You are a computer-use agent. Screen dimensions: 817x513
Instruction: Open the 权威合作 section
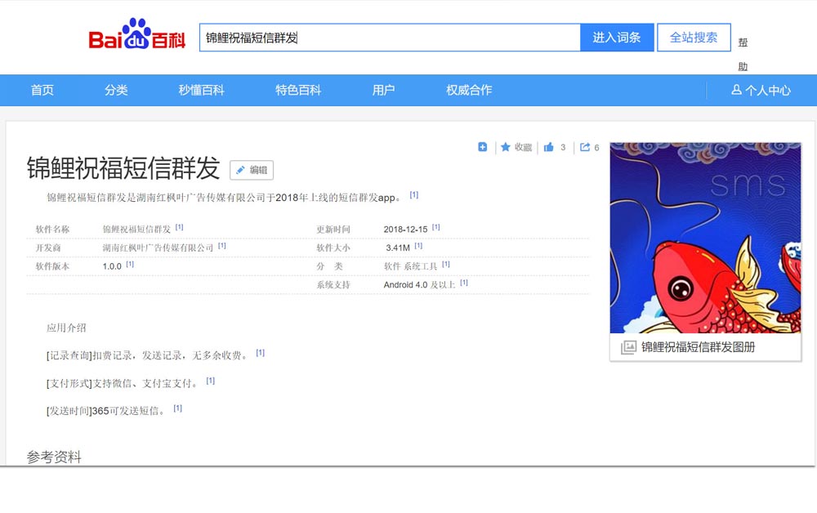coord(467,90)
